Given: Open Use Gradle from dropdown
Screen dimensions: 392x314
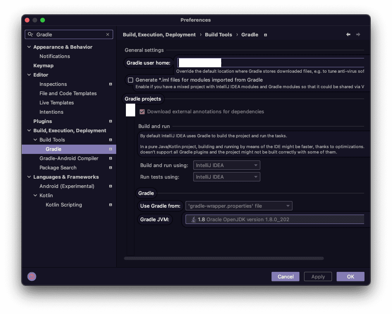Looking at the screenshot, I should (x=239, y=206).
